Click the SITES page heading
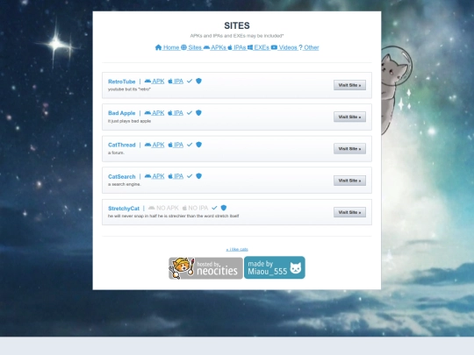Image resolution: width=474 pixels, height=355 pixels. tap(237, 25)
